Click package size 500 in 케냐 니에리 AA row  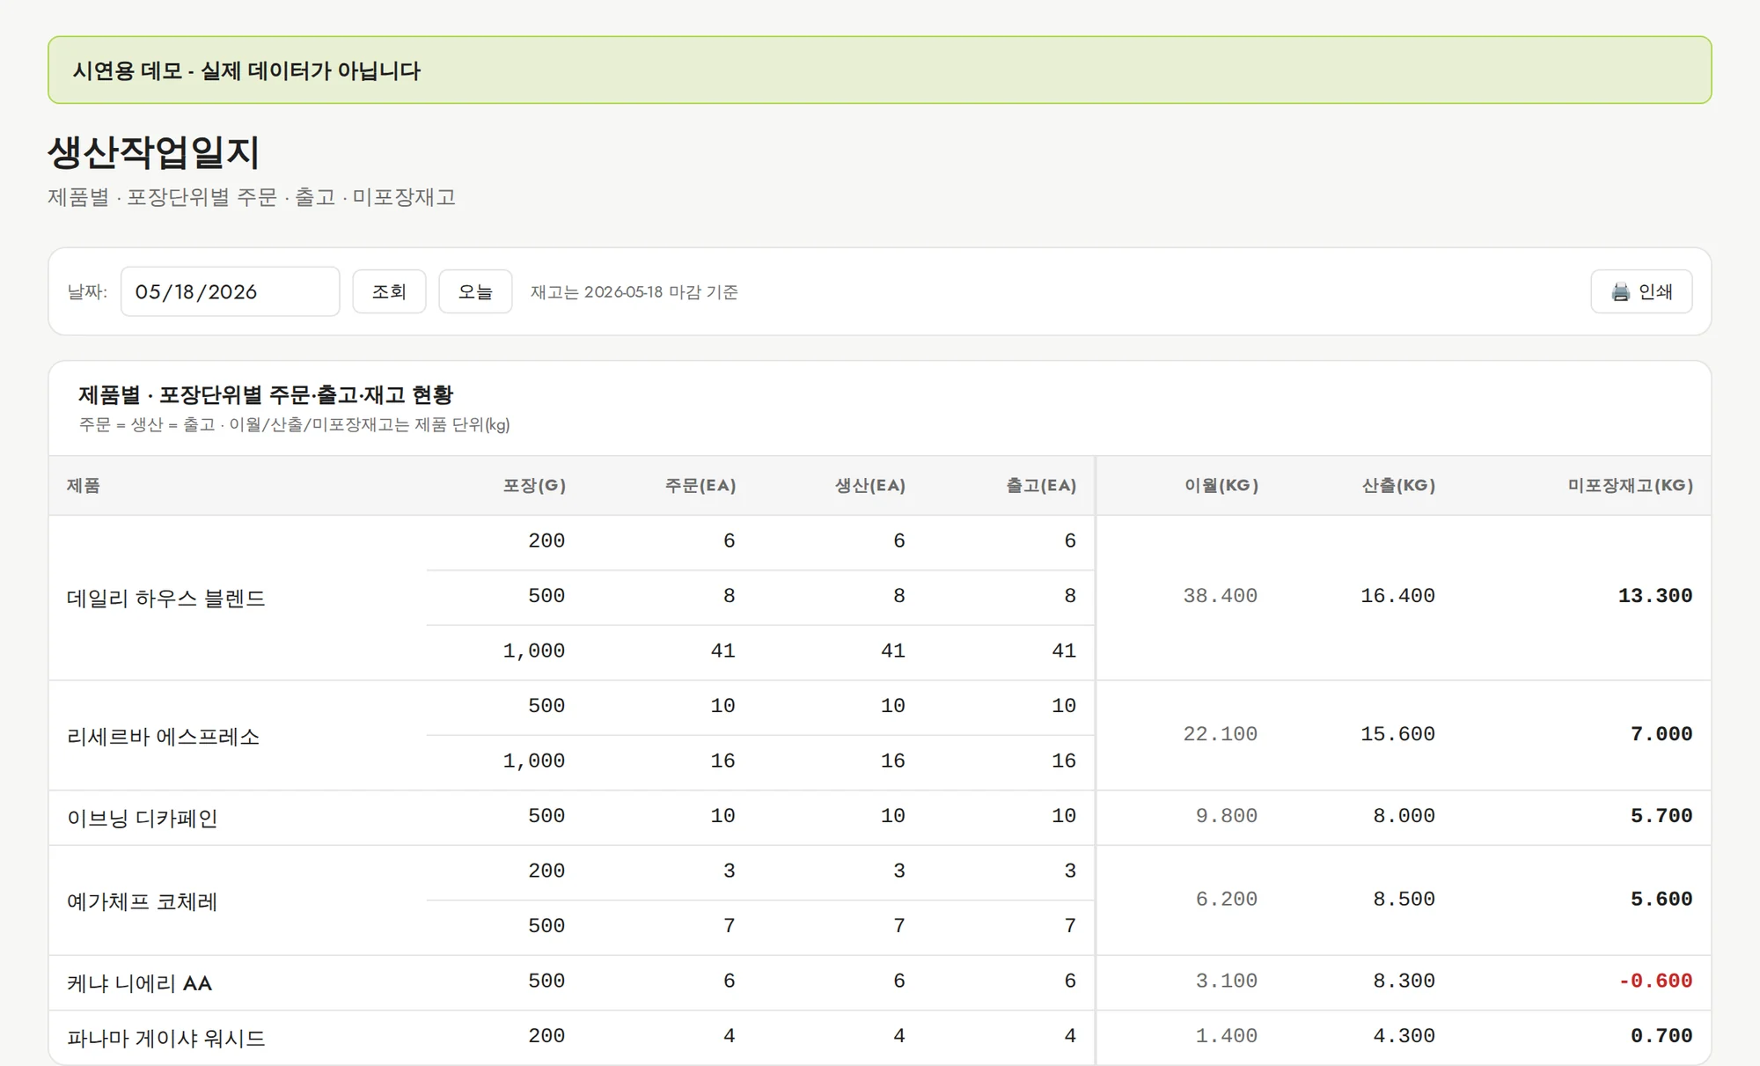[x=546, y=981]
